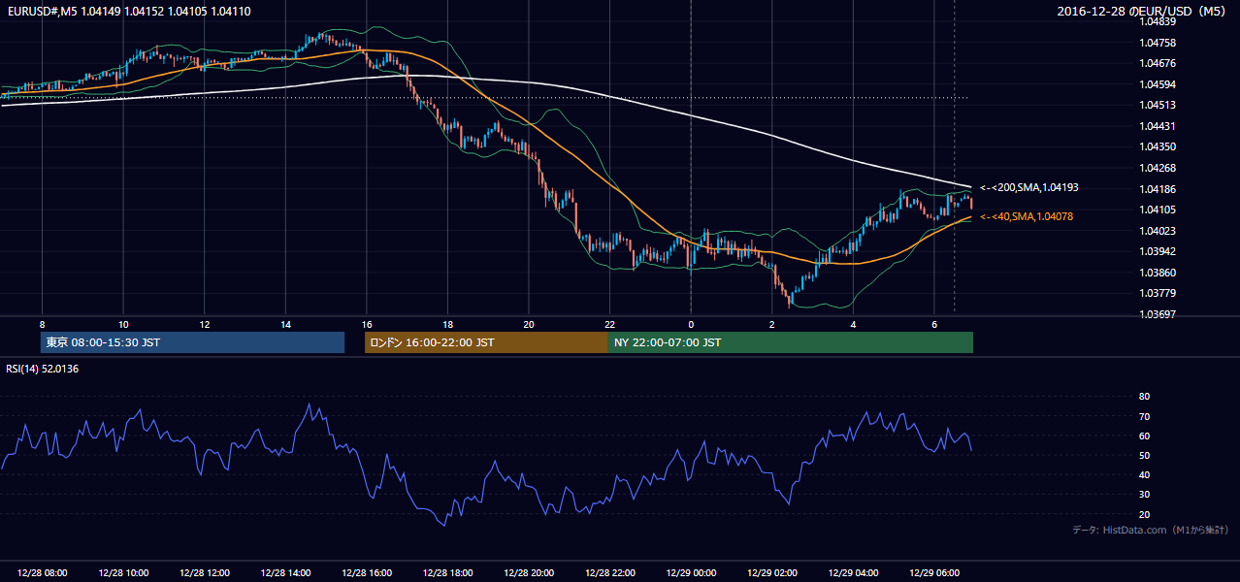Click price axis value 1.03942
The height and width of the screenshot is (582, 1240).
point(1157,251)
